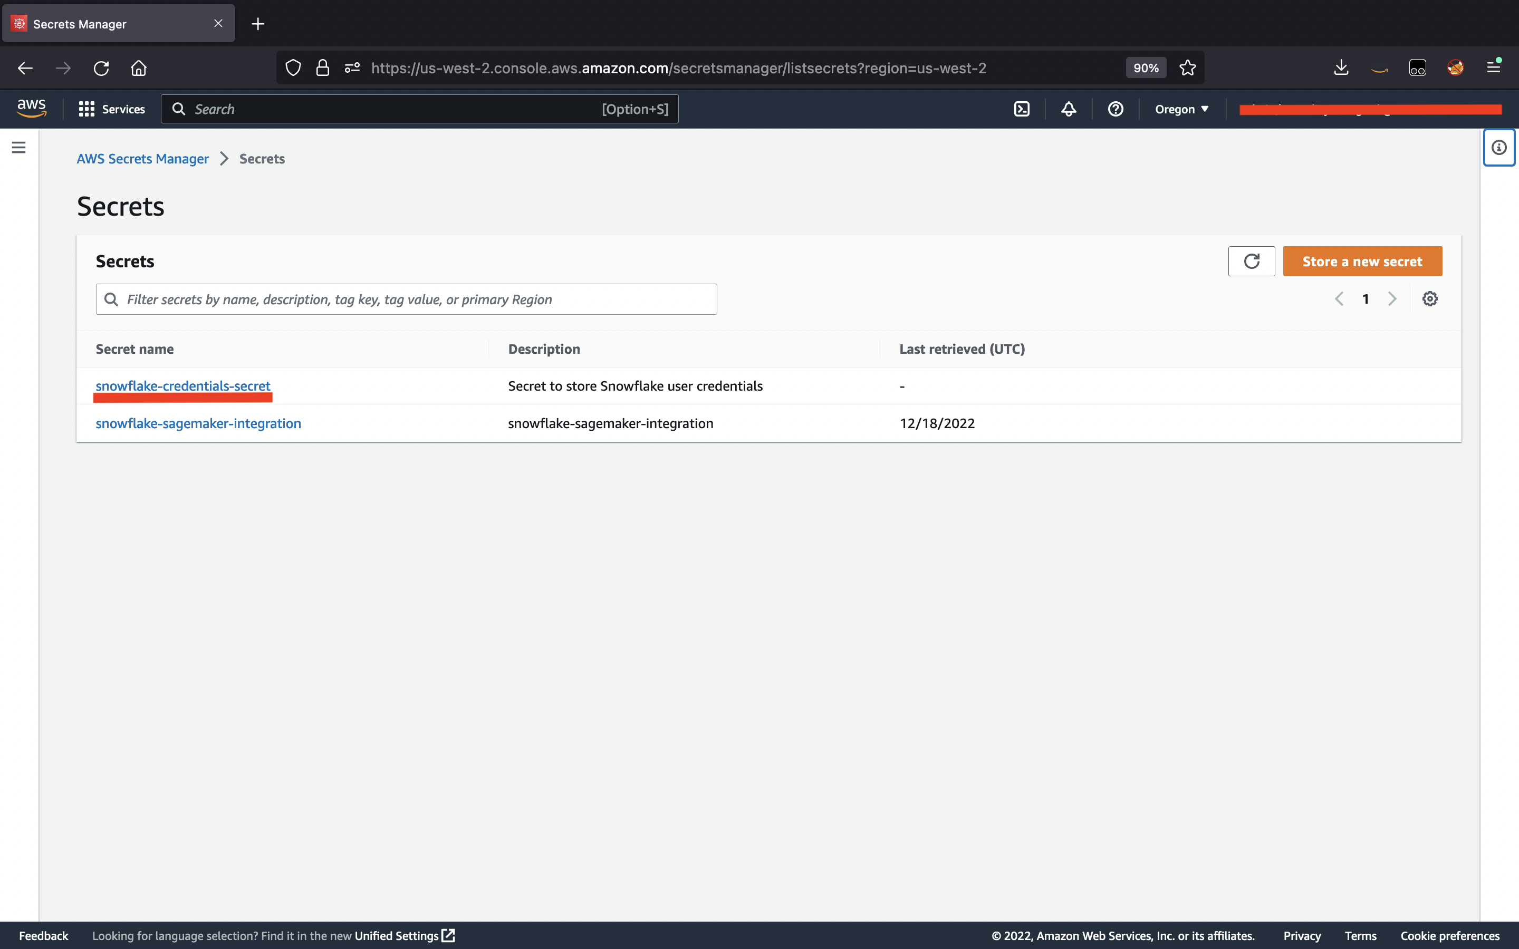Image resolution: width=1519 pixels, height=949 pixels.
Task: Open snowflake-credentials-secret link
Action: pos(182,386)
